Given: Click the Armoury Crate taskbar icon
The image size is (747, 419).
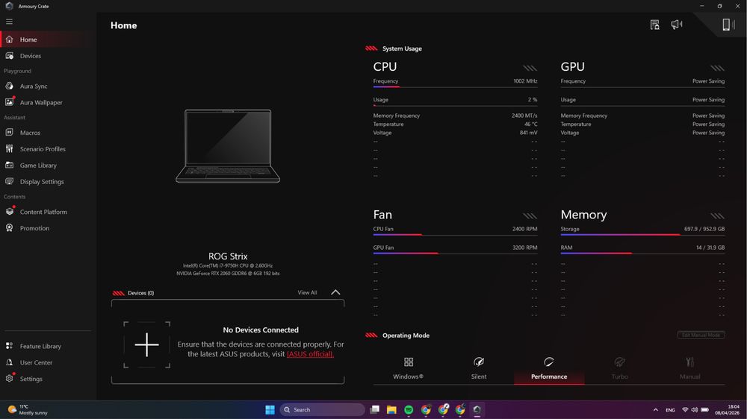Looking at the screenshot, I should point(477,409).
